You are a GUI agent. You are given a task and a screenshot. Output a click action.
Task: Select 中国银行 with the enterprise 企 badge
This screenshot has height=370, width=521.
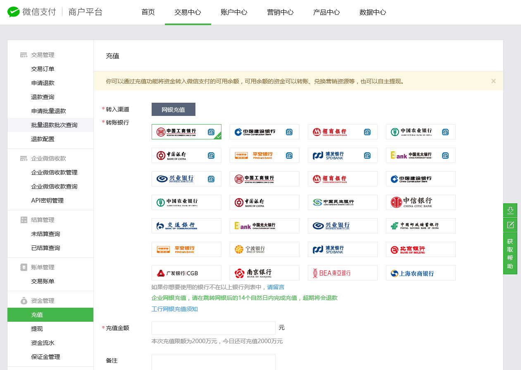click(x=186, y=156)
